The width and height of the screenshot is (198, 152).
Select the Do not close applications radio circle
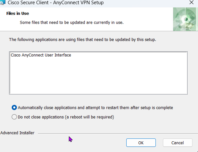tap(14, 117)
